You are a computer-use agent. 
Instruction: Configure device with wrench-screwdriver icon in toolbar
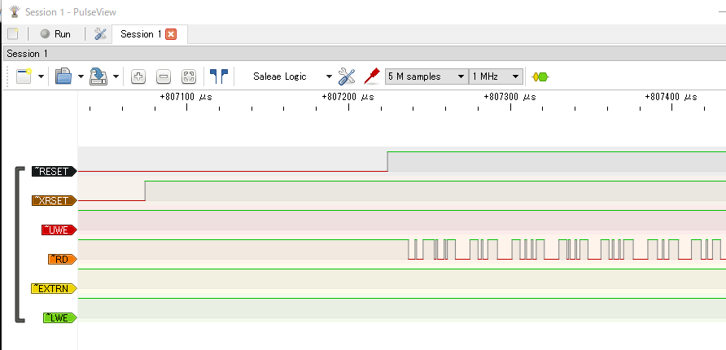pos(347,77)
